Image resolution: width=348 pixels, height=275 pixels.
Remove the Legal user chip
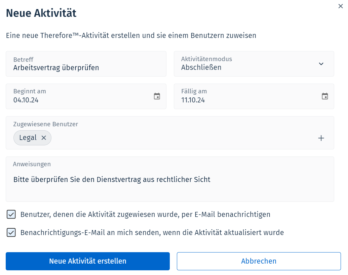click(44, 138)
